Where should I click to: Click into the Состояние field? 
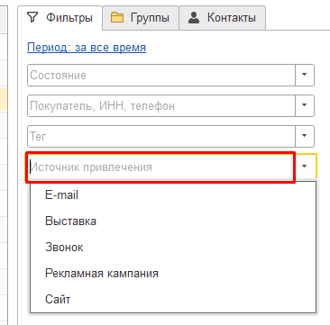(161, 75)
